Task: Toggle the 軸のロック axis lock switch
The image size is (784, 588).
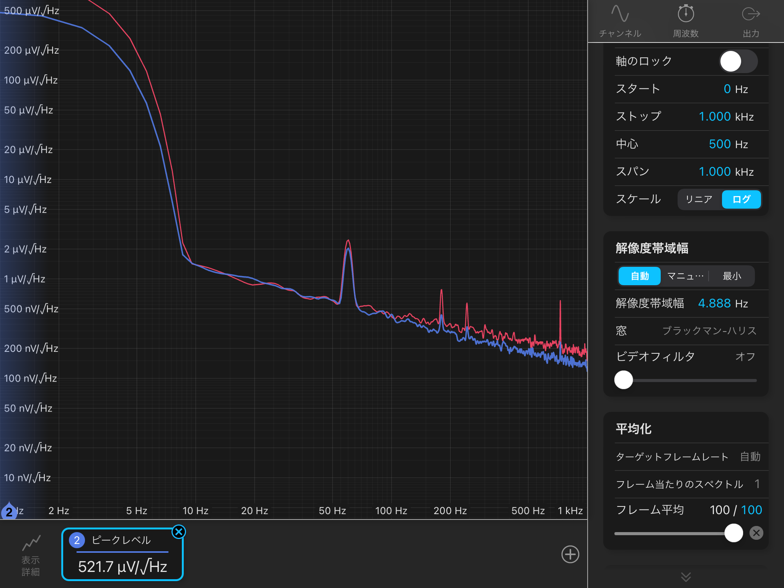Action: (738, 61)
